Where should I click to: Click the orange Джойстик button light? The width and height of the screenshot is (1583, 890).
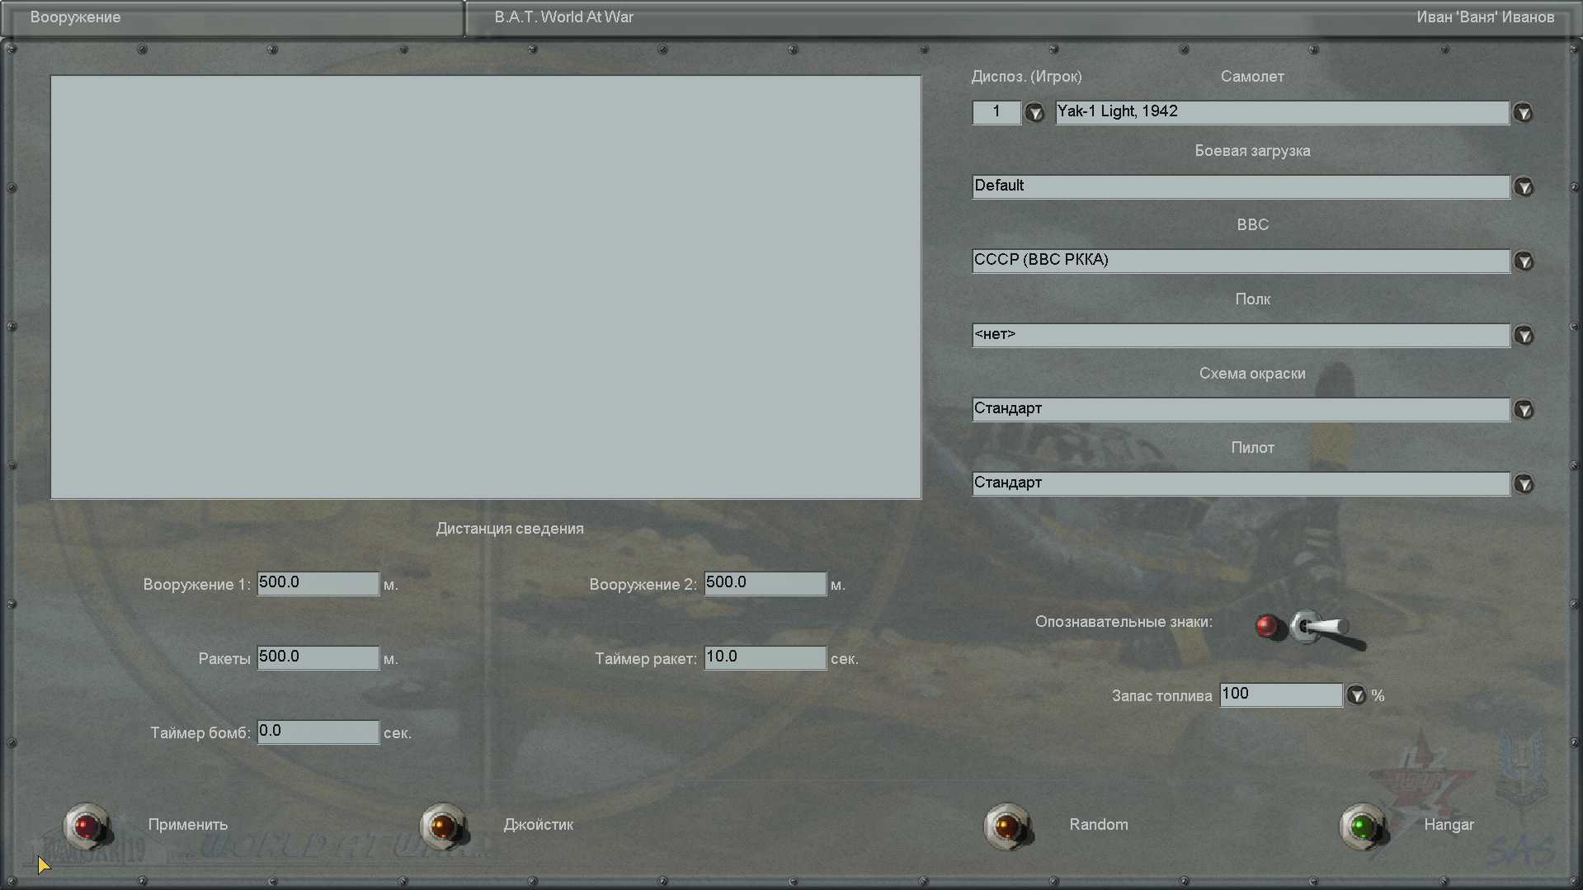[443, 826]
